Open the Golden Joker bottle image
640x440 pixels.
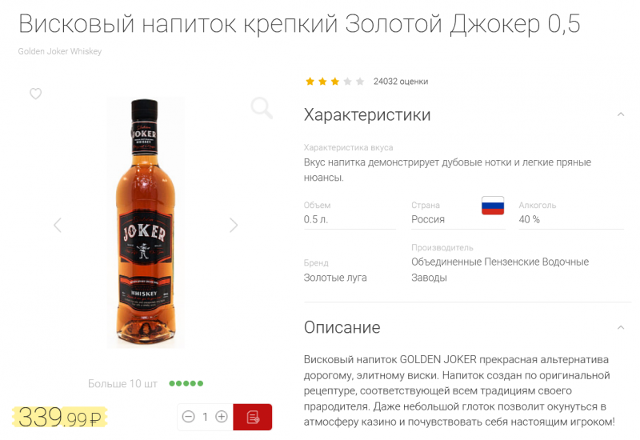click(x=146, y=222)
